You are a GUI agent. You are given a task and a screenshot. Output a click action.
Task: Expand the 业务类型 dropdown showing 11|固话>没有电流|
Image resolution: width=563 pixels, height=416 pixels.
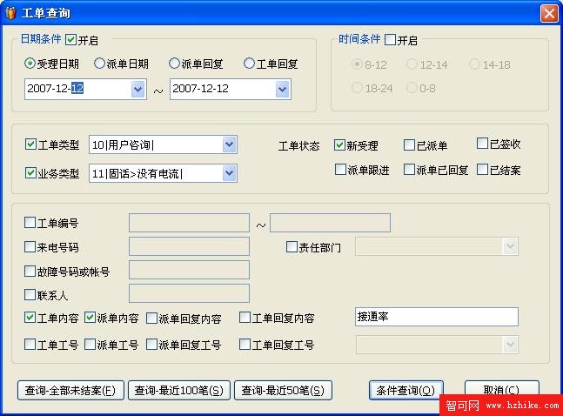tap(229, 173)
